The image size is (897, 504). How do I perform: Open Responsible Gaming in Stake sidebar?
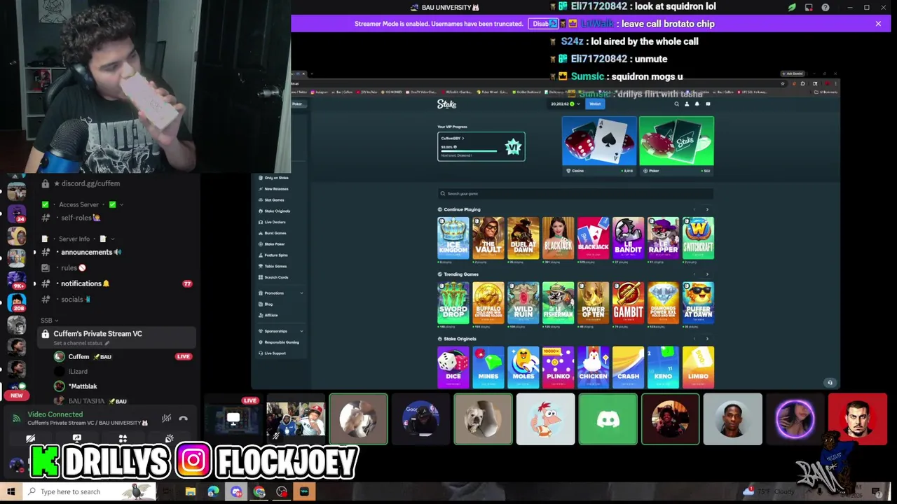tap(281, 342)
